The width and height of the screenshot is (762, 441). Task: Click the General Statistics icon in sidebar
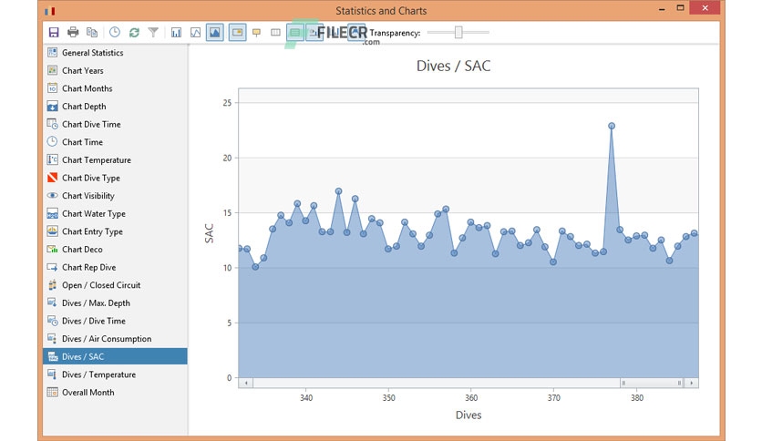[x=53, y=53]
